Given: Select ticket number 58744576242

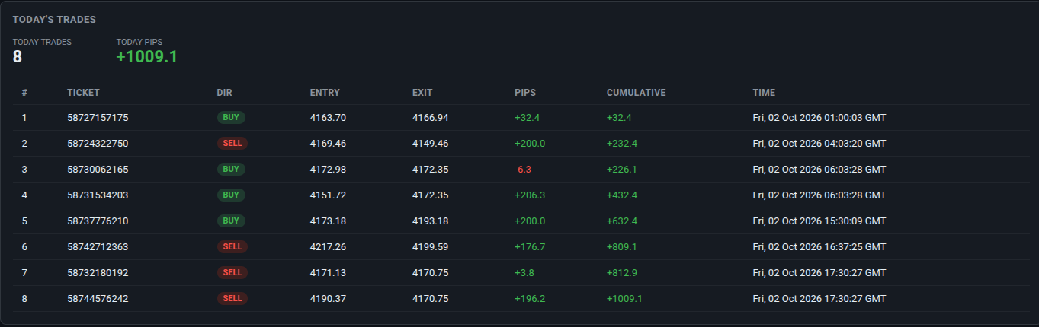Looking at the screenshot, I should coord(98,299).
